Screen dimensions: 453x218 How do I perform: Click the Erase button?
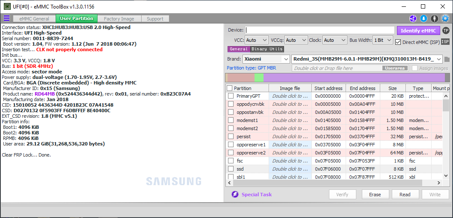[375, 195]
